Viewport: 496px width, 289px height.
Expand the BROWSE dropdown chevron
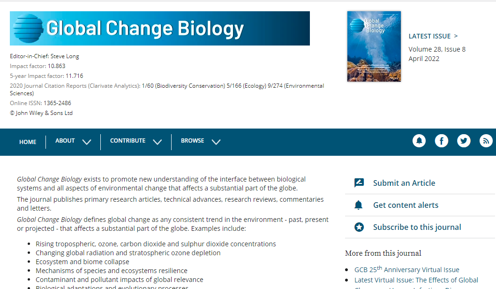coord(216,142)
